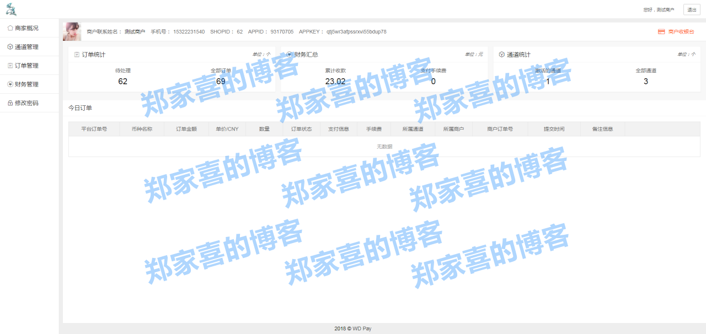The height and width of the screenshot is (334, 706).
Task: Select 修改密码 in the sidebar menu
Action: (x=26, y=103)
